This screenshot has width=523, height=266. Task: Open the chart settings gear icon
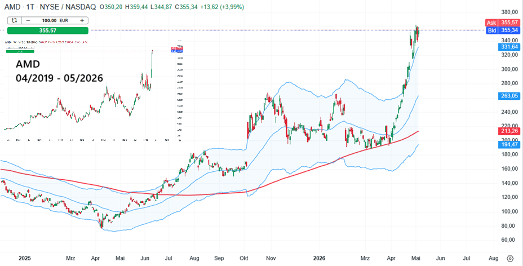[510, 259]
